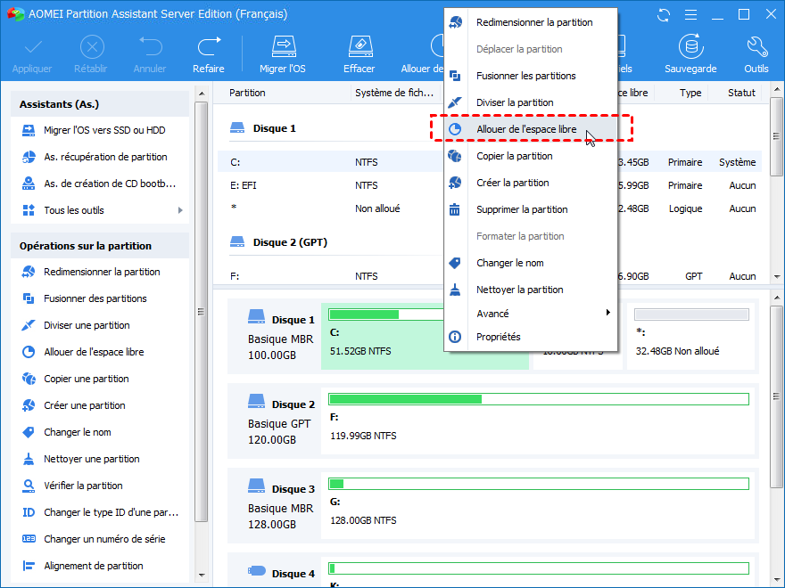
Task: Expand the Avancé submenu
Action: (531, 314)
